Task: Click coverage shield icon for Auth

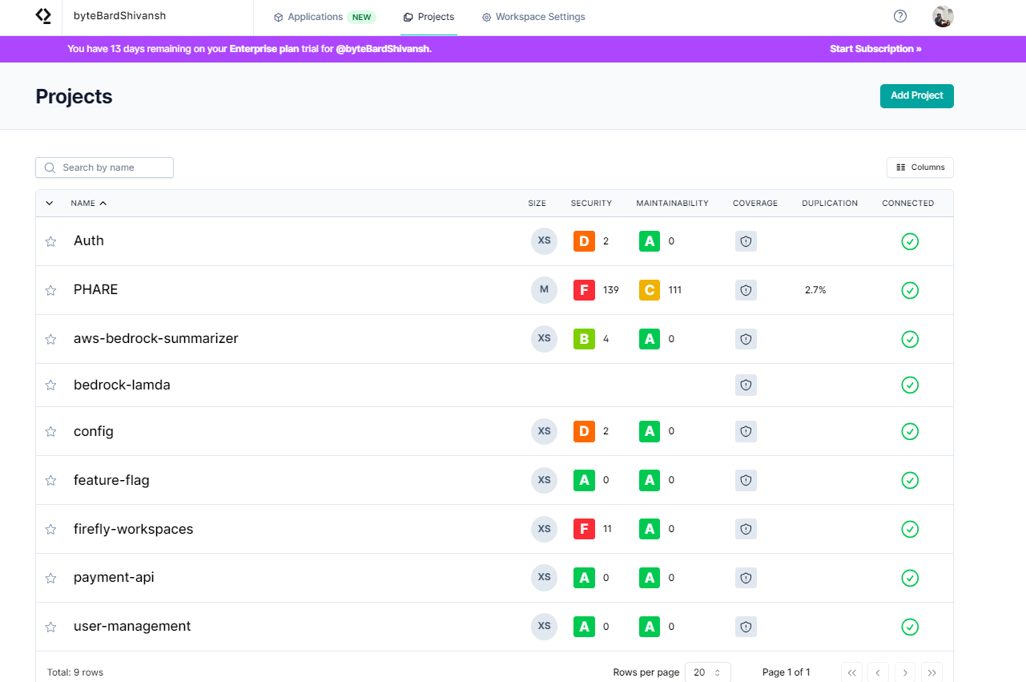Action: coord(746,241)
